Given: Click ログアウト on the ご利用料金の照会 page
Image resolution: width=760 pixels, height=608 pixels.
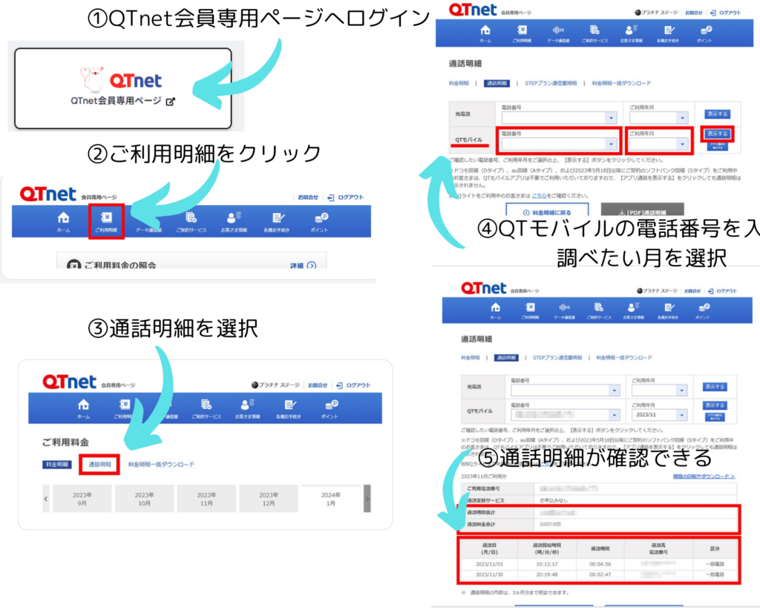Looking at the screenshot, I should [346, 197].
